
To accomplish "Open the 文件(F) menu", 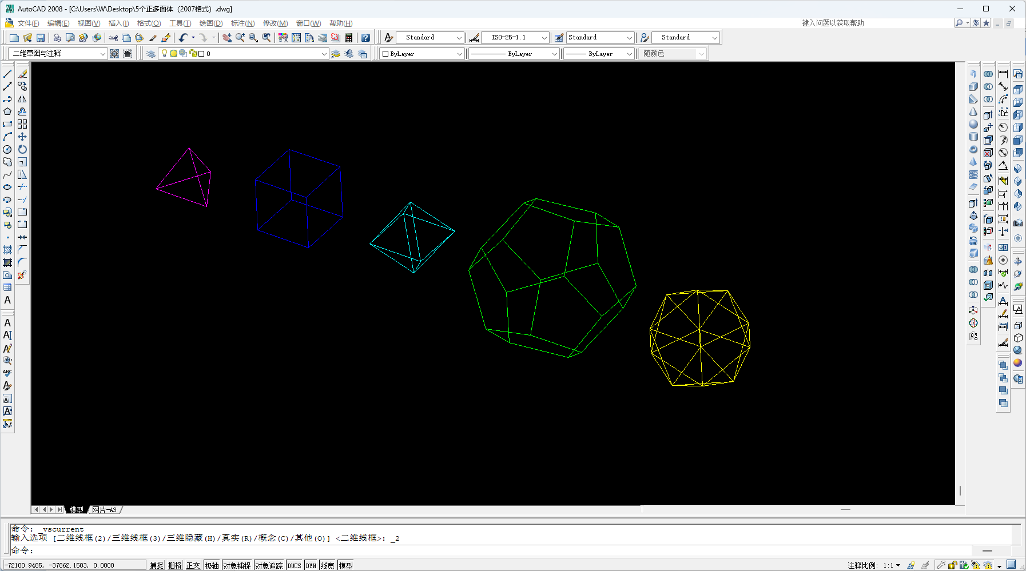I will click(x=29, y=23).
